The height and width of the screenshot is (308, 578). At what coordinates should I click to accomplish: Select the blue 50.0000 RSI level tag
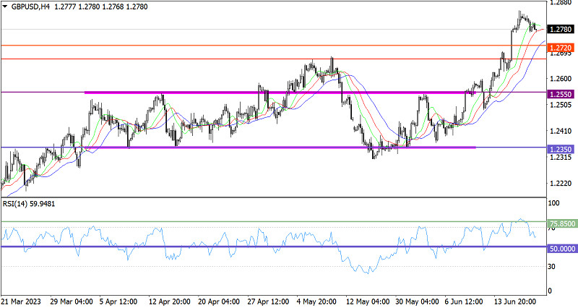click(561, 247)
